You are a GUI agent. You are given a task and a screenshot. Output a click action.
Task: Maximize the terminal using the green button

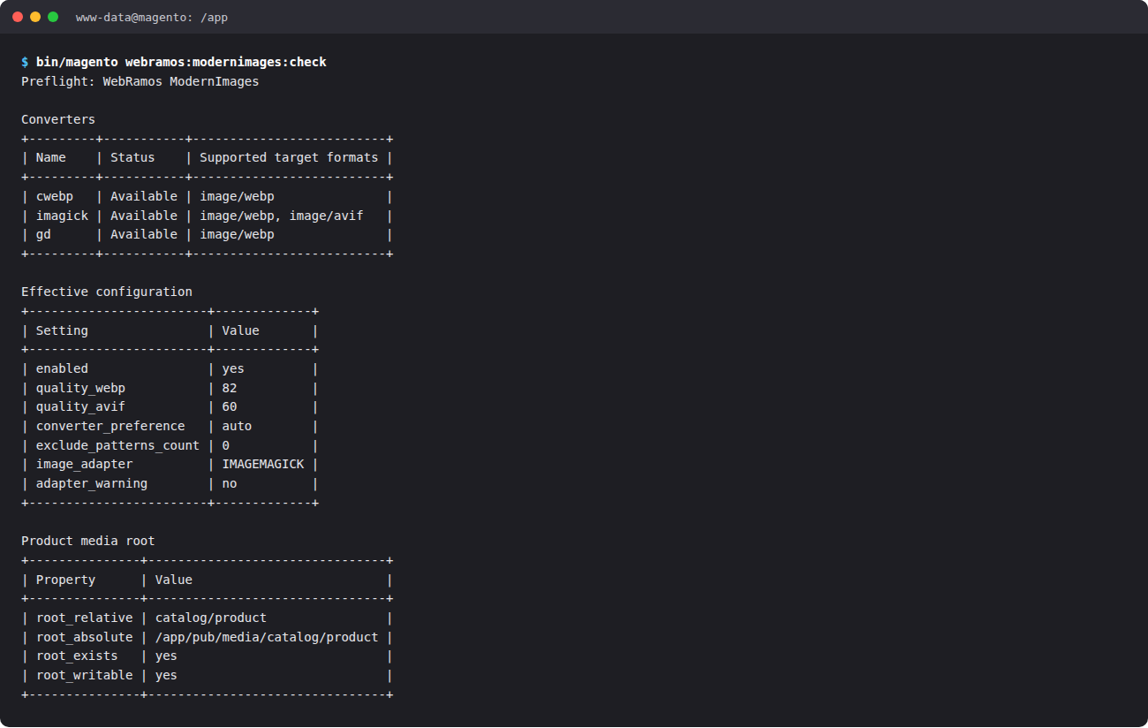53,17
